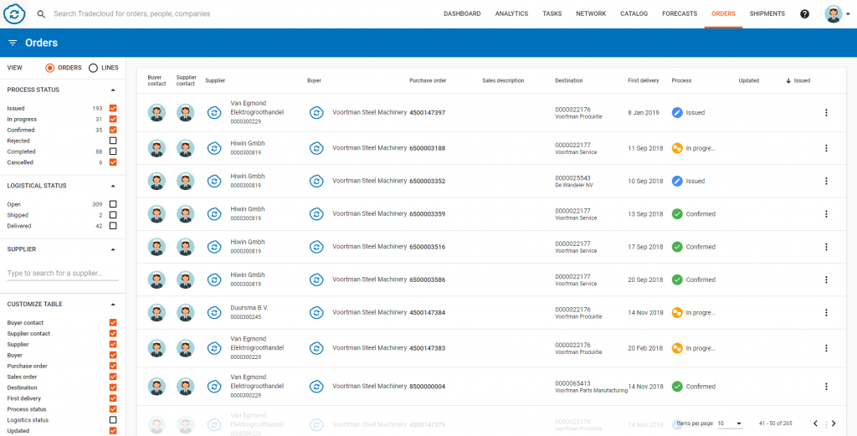Check the Completed process status filter
The width and height of the screenshot is (857, 436).
(x=113, y=151)
